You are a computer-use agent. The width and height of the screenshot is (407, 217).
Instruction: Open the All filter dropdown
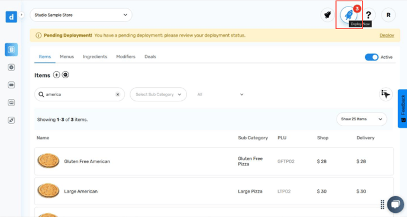point(220,94)
